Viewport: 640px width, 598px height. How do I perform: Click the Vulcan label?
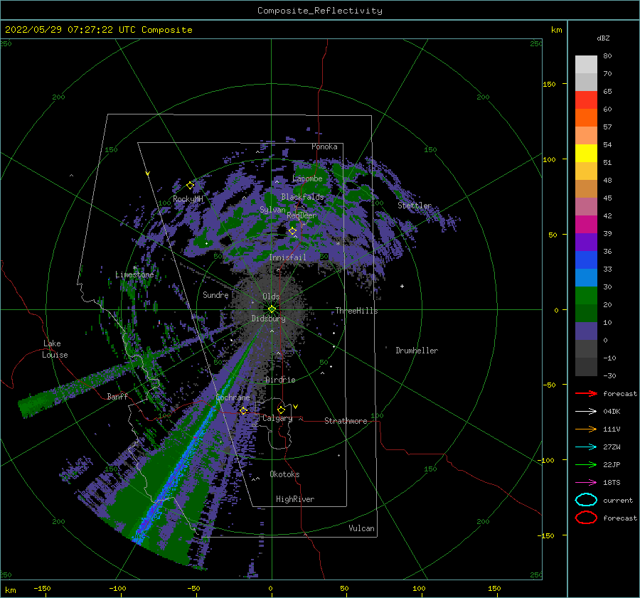point(362,528)
